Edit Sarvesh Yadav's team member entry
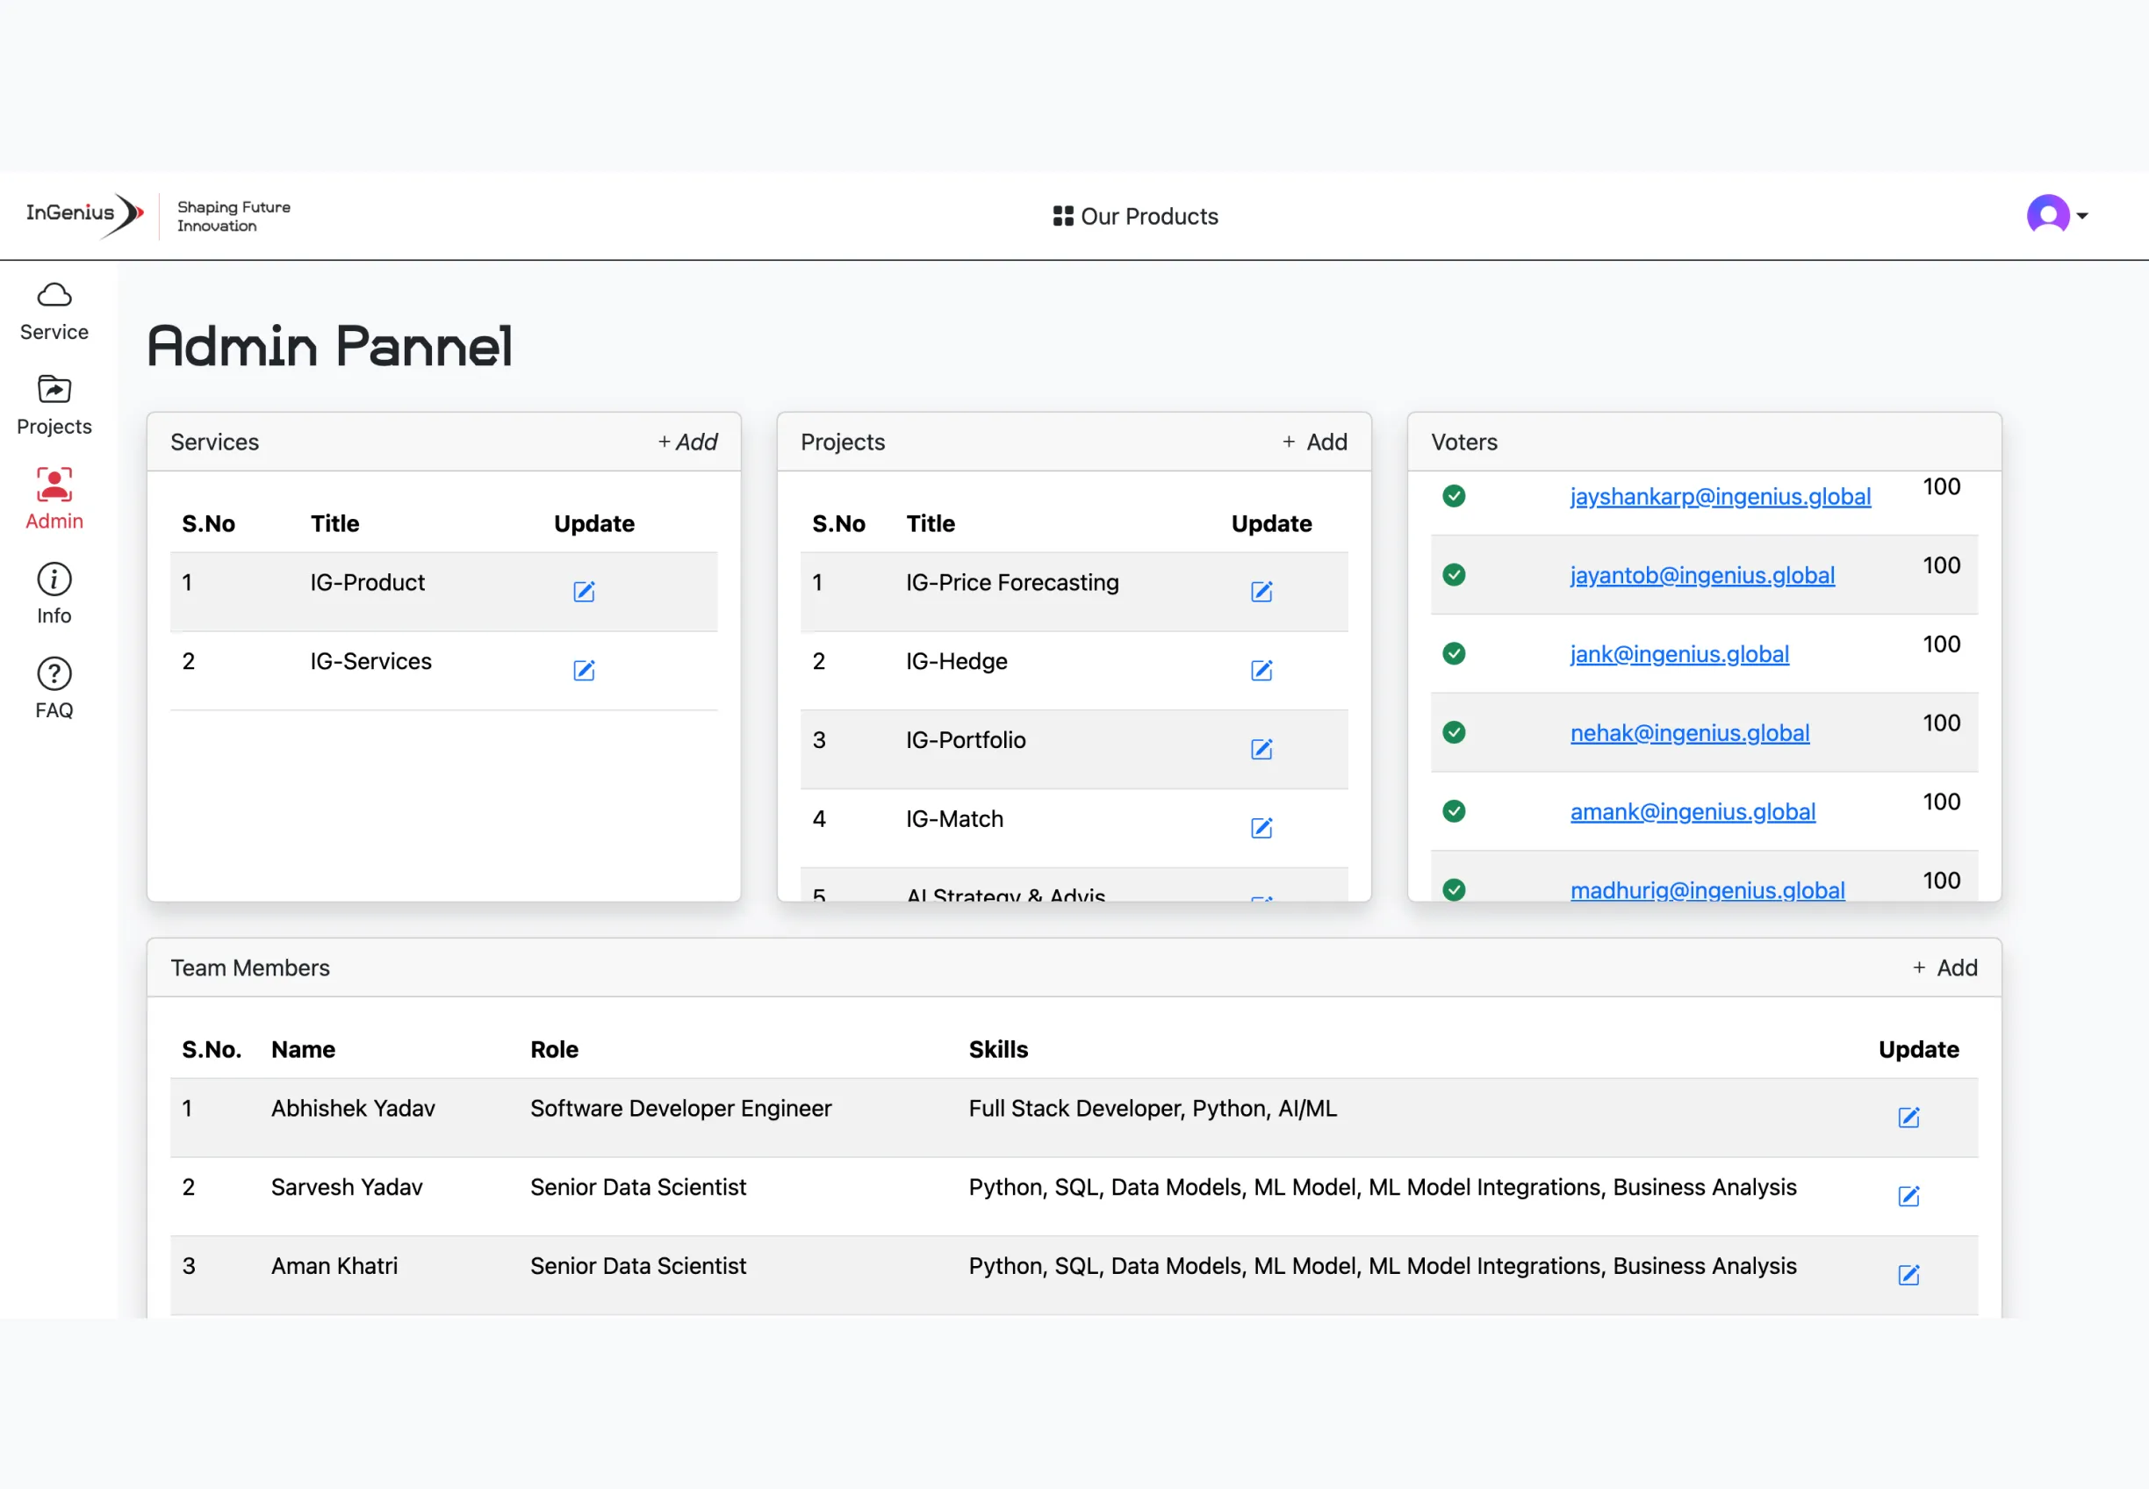 pyautogui.click(x=1908, y=1196)
